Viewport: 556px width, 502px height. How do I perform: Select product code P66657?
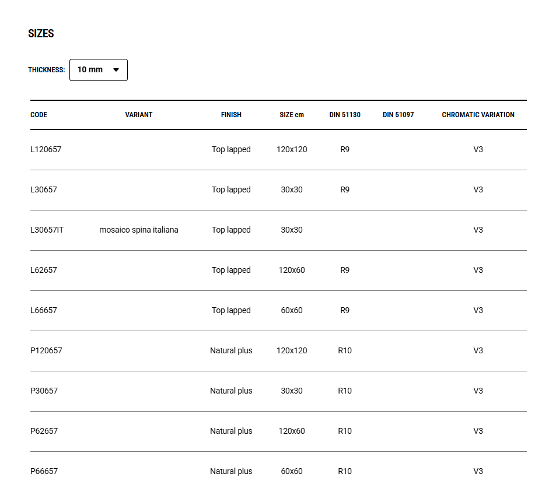(x=44, y=472)
